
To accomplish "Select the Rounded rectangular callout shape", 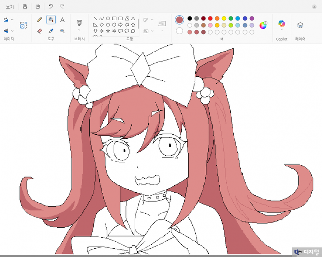I will tap(121, 31).
